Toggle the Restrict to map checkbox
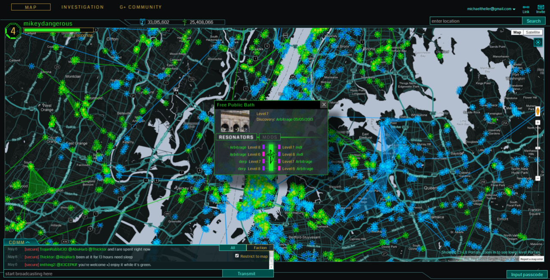 pos(237,255)
